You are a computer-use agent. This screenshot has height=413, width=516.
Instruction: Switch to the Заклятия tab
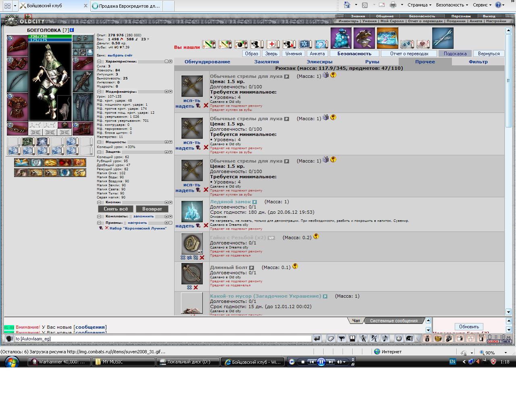coord(266,62)
